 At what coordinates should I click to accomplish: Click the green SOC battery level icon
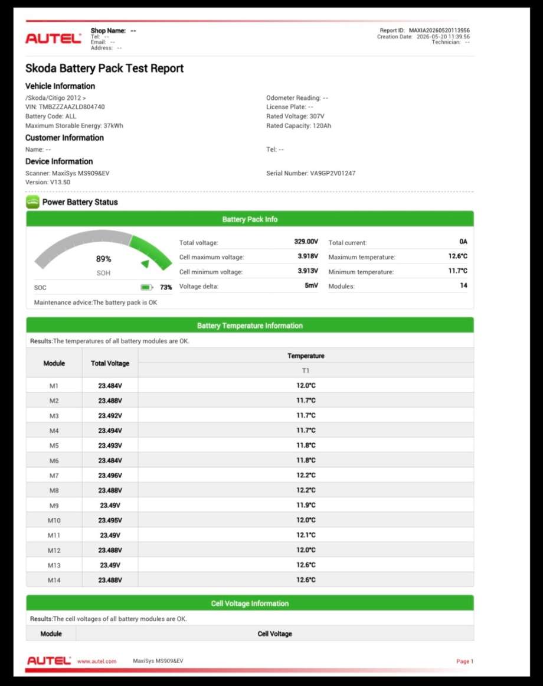pyautogui.click(x=147, y=287)
